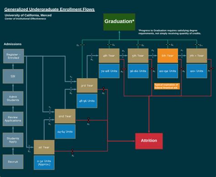Click the federal financial aid expiration note
Image resolution: width=216 pixels, height=177 pixels.
click(x=167, y=86)
